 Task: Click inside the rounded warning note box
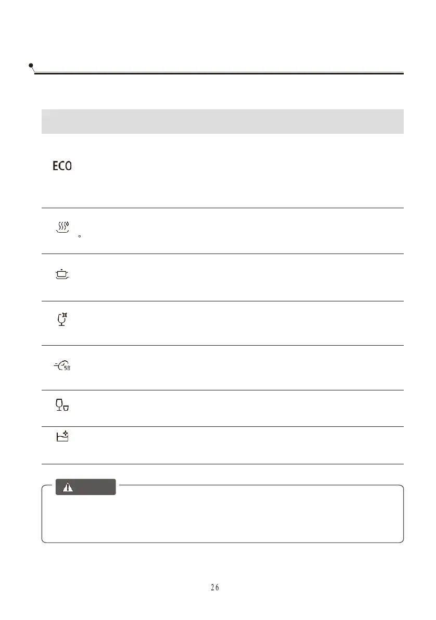(x=222, y=518)
